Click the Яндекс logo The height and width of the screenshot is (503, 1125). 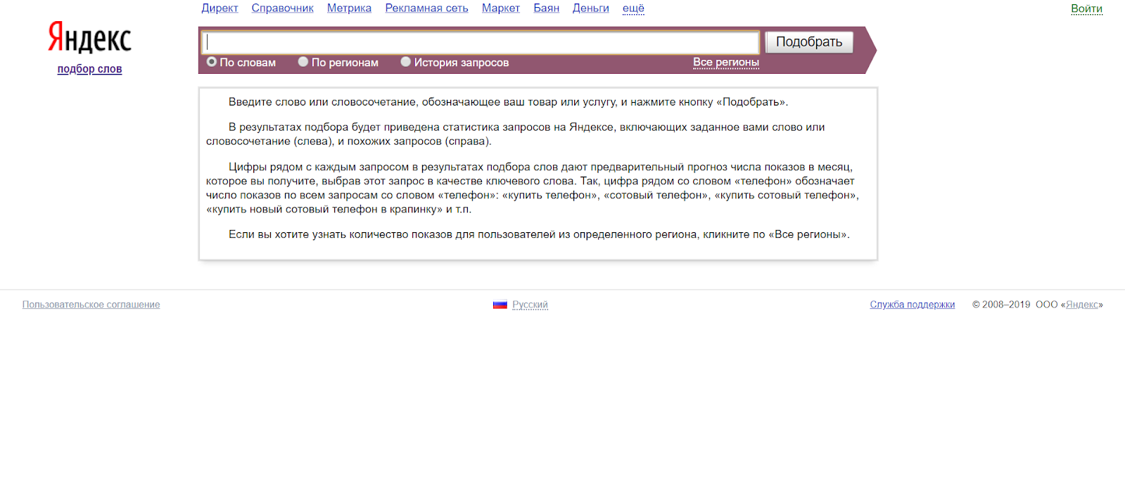click(x=89, y=37)
